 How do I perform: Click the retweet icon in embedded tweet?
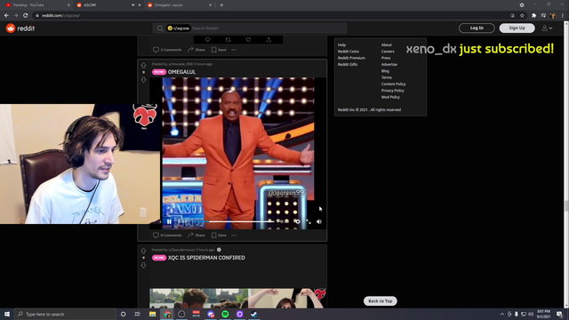(228, 39)
